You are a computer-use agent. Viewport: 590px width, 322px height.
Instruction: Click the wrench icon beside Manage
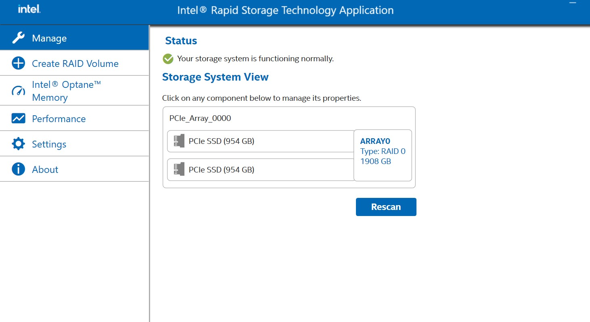pyautogui.click(x=18, y=38)
